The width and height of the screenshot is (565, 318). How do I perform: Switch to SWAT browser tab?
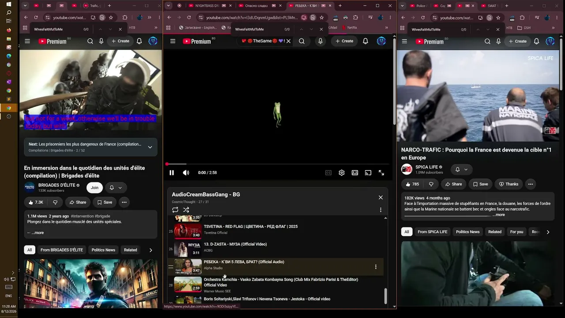pos(488,6)
